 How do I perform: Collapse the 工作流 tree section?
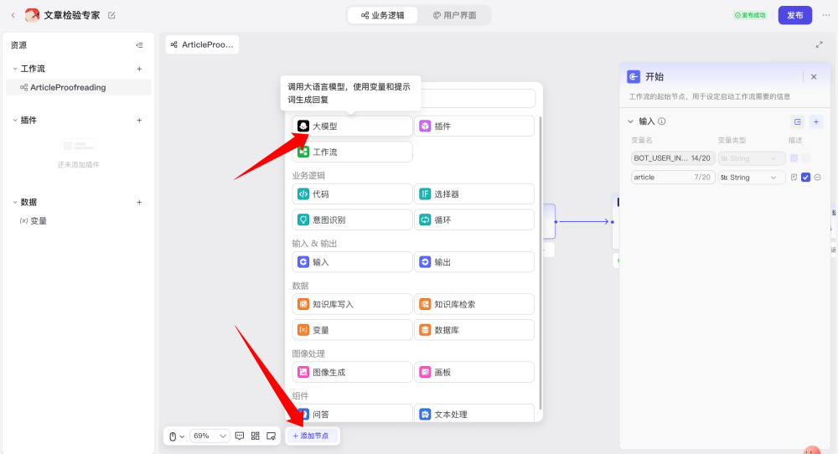pyautogui.click(x=15, y=69)
